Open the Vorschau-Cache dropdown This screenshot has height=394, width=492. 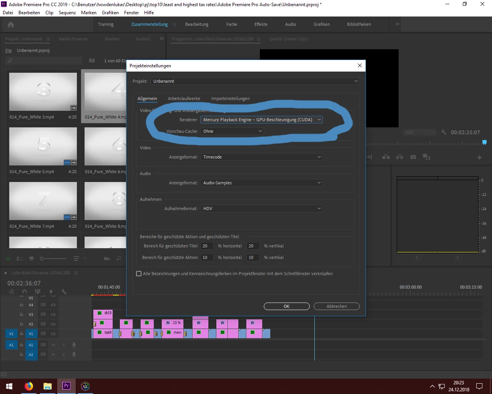(232, 131)
